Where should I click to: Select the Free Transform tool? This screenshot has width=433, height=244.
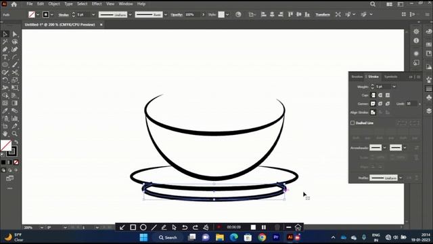pos(15,87)
